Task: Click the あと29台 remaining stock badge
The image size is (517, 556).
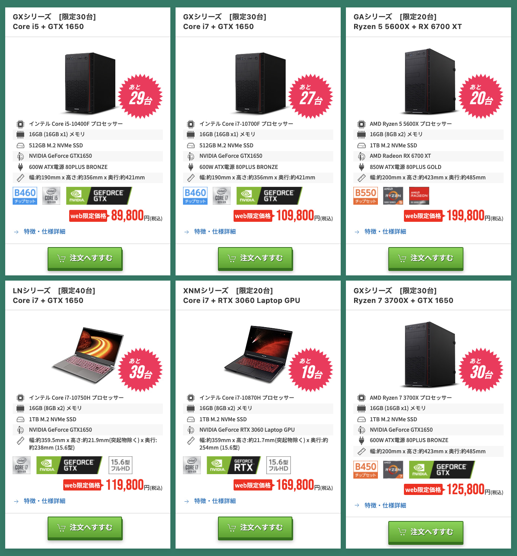Action: click(x=140, y=96)
